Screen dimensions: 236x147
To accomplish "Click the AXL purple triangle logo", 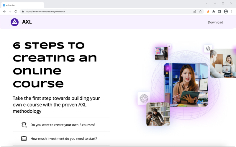I will pyautogui.click(x=14, y=22).
